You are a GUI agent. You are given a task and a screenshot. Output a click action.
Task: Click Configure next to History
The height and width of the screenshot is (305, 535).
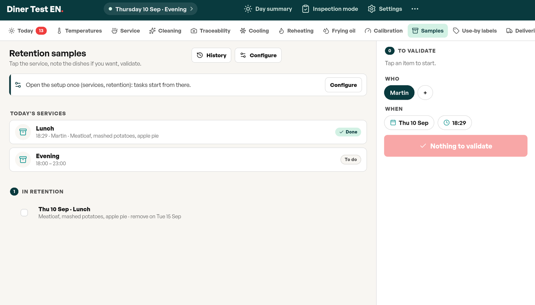point(258,55)
